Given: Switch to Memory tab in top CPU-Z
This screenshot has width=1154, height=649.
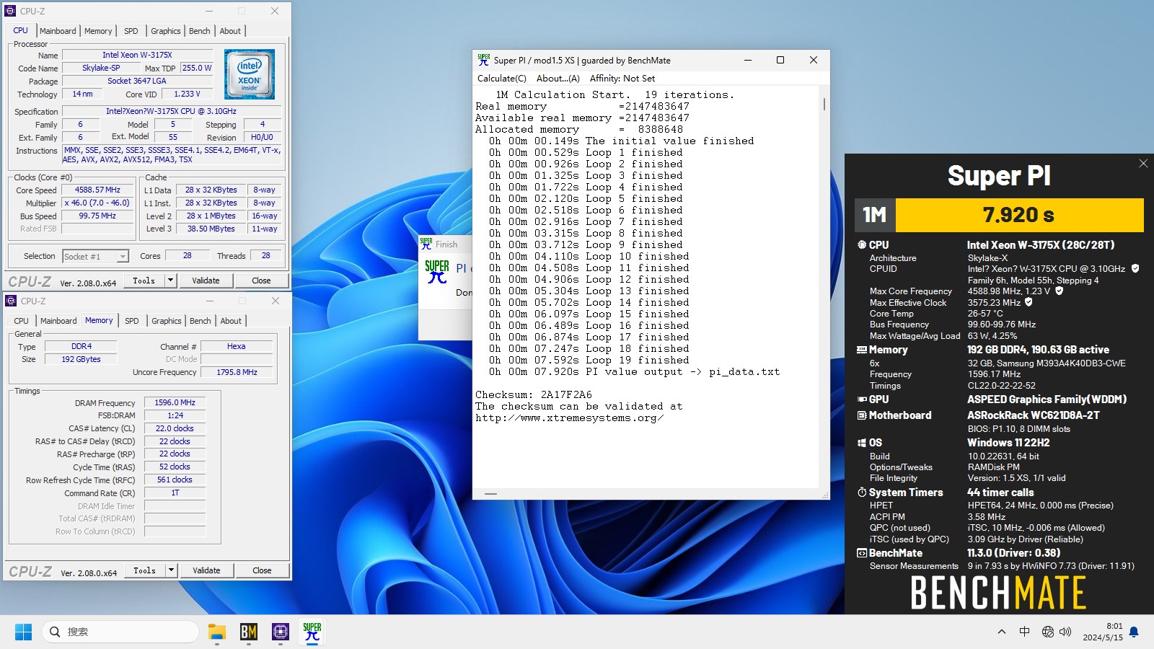Looking at the screenshot, I should tap(98, 31).
